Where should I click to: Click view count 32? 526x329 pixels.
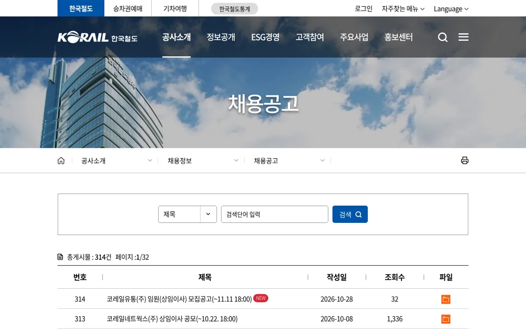click(394, 299)
